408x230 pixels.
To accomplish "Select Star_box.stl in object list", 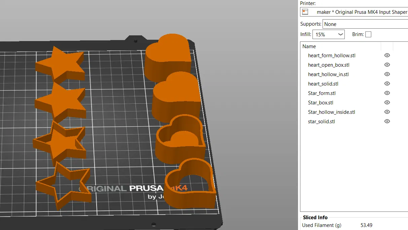I will 321,102.
